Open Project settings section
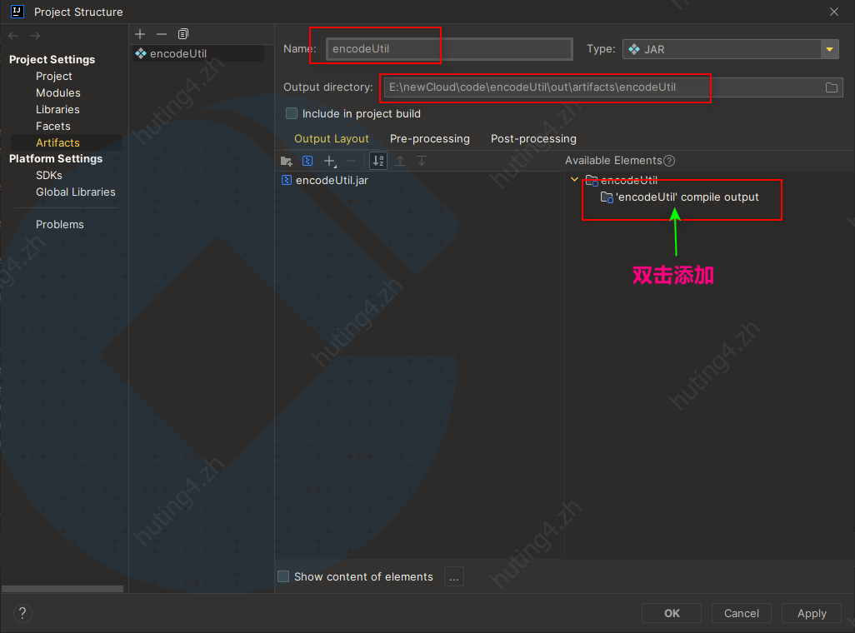This screenshot has height=633, width=855. click(54, 77)
